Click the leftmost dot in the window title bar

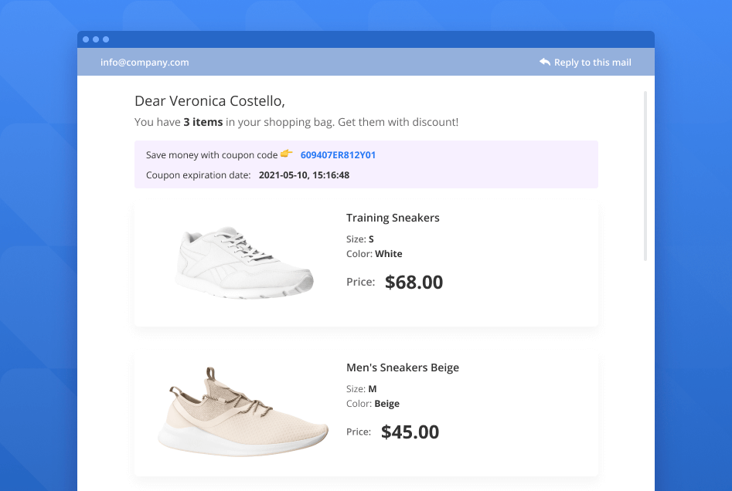tap(86, 39)
